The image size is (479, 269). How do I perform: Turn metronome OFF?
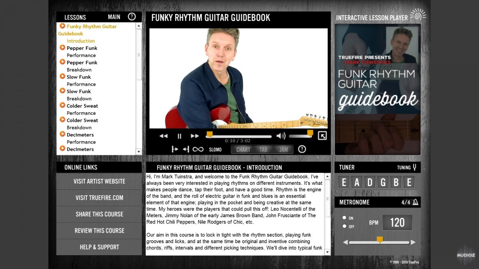(x=344, y=226)
